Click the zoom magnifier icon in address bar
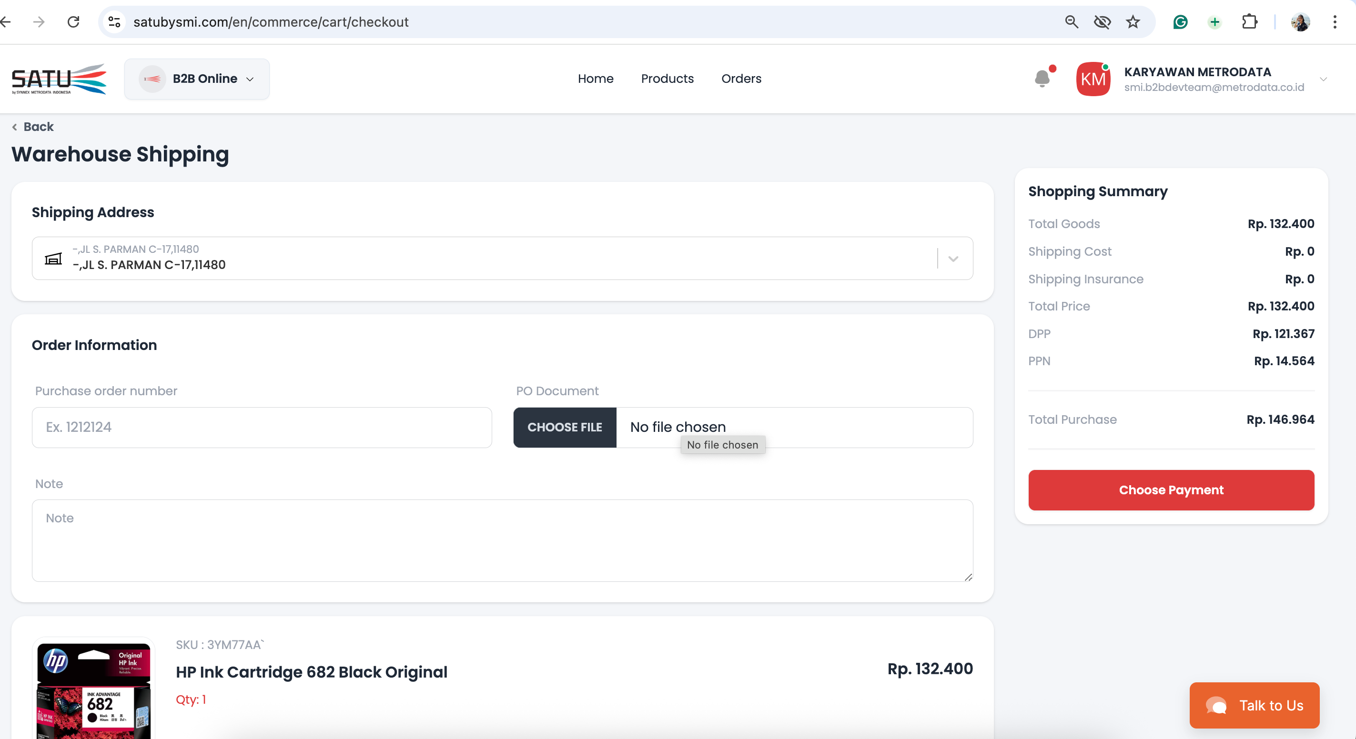The image size is (1356, 739). point(1071,22)
